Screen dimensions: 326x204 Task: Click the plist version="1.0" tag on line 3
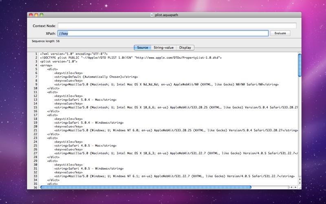coord(59,62)
